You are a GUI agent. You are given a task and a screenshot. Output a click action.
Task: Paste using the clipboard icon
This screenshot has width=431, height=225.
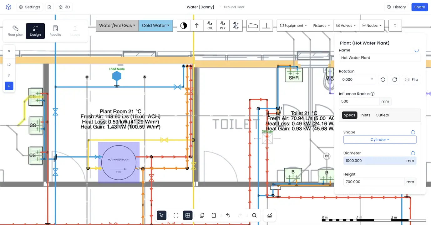214,215
